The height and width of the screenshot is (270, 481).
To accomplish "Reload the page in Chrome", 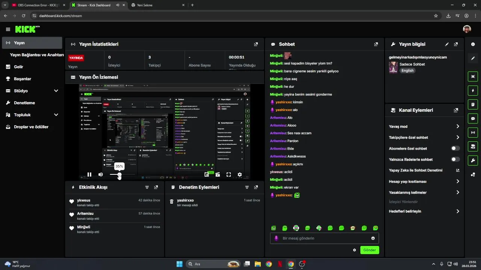I will click(24, 16).
